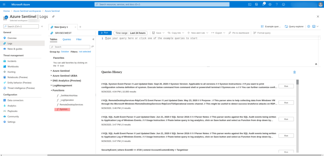Open the Analytics page
Screen dimensions: 324x156
pyautogui.click(x=12, y=106)
